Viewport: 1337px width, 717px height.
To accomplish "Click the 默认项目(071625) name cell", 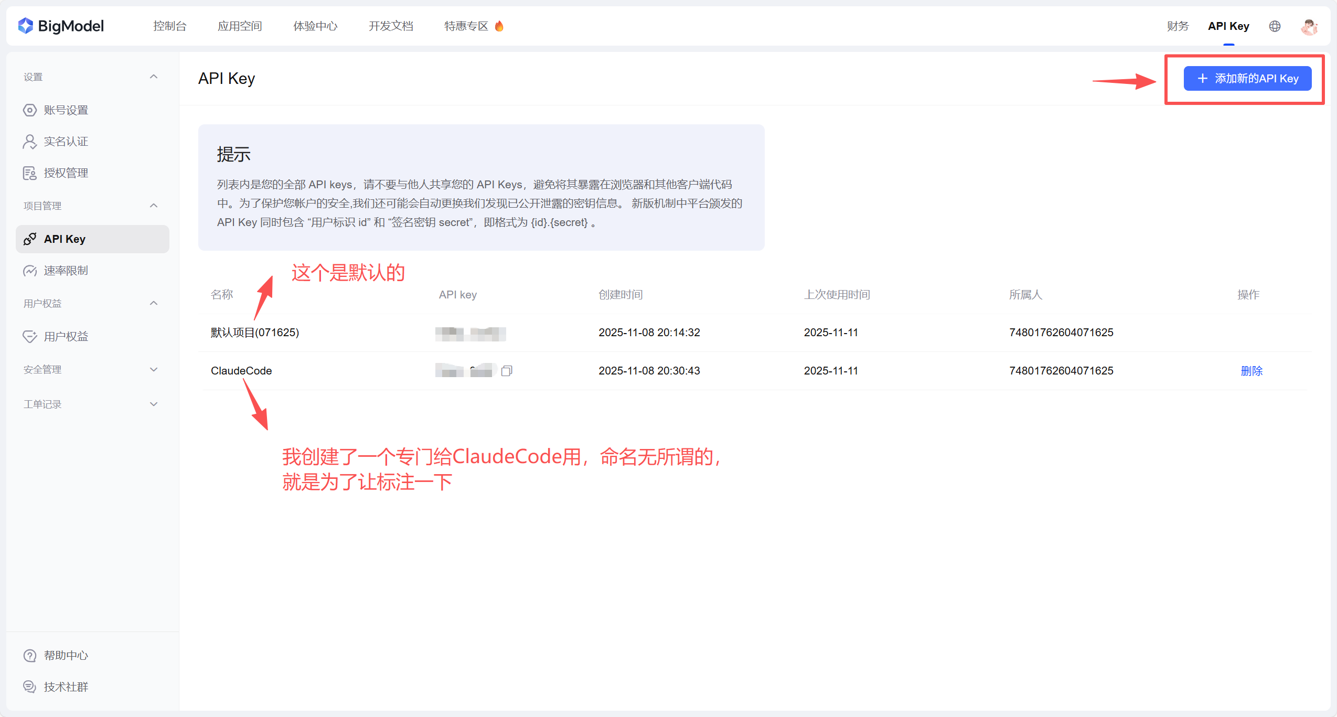I will tap(255, 333).
